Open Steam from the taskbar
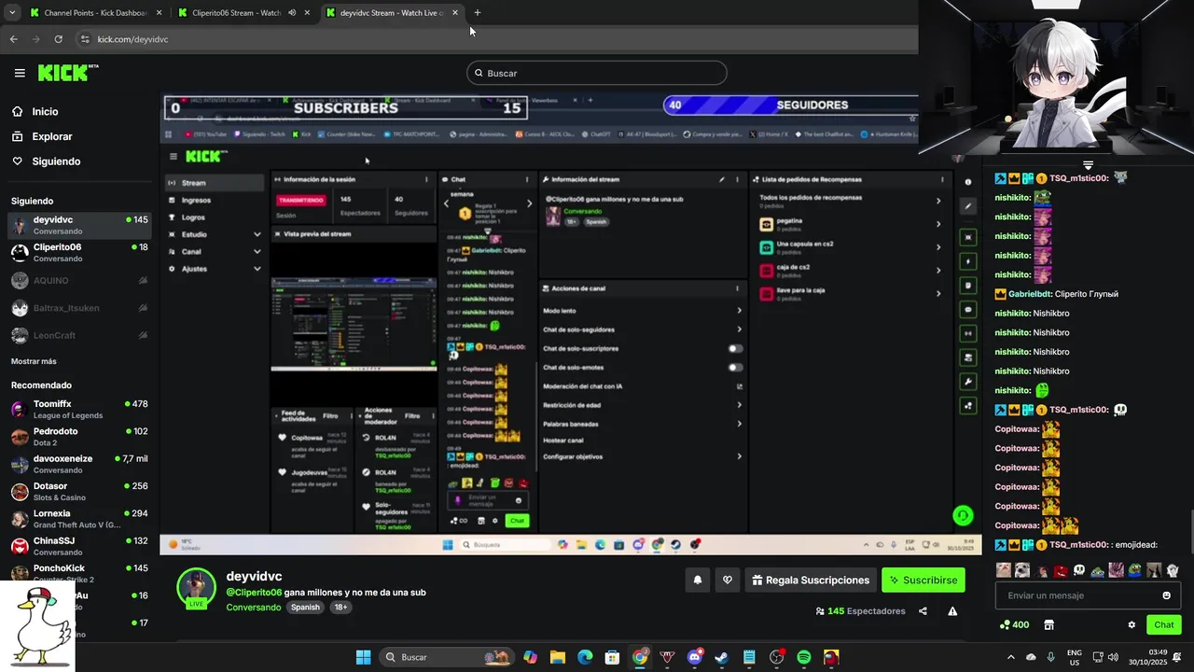This screenshot has height=672, width=1194. tap(721, 657)
